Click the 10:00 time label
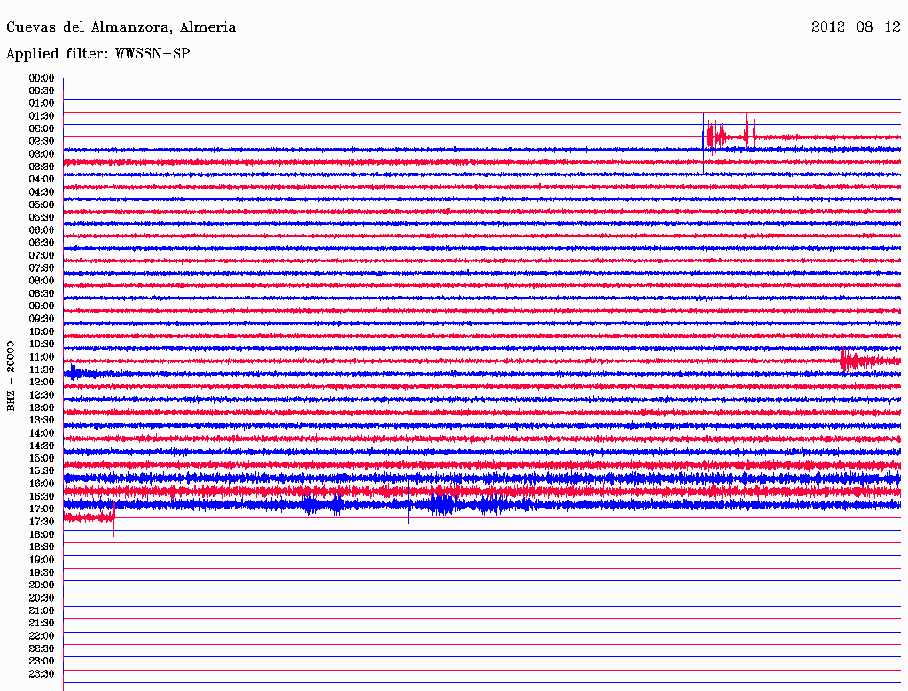The height and width of the screenshot is (691, 908). 42,331
